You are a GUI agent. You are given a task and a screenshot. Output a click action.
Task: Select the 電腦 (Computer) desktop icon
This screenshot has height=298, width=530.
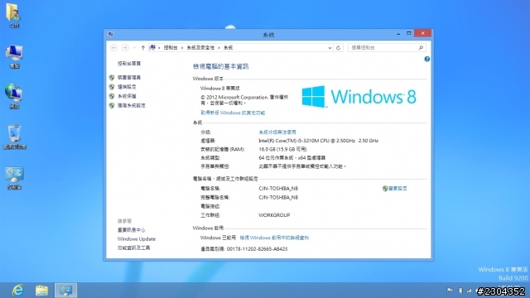(x=14, y=56)
